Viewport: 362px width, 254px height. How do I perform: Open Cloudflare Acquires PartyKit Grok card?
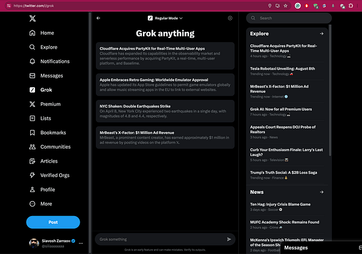pyautogui.click(x=165, y=56)
